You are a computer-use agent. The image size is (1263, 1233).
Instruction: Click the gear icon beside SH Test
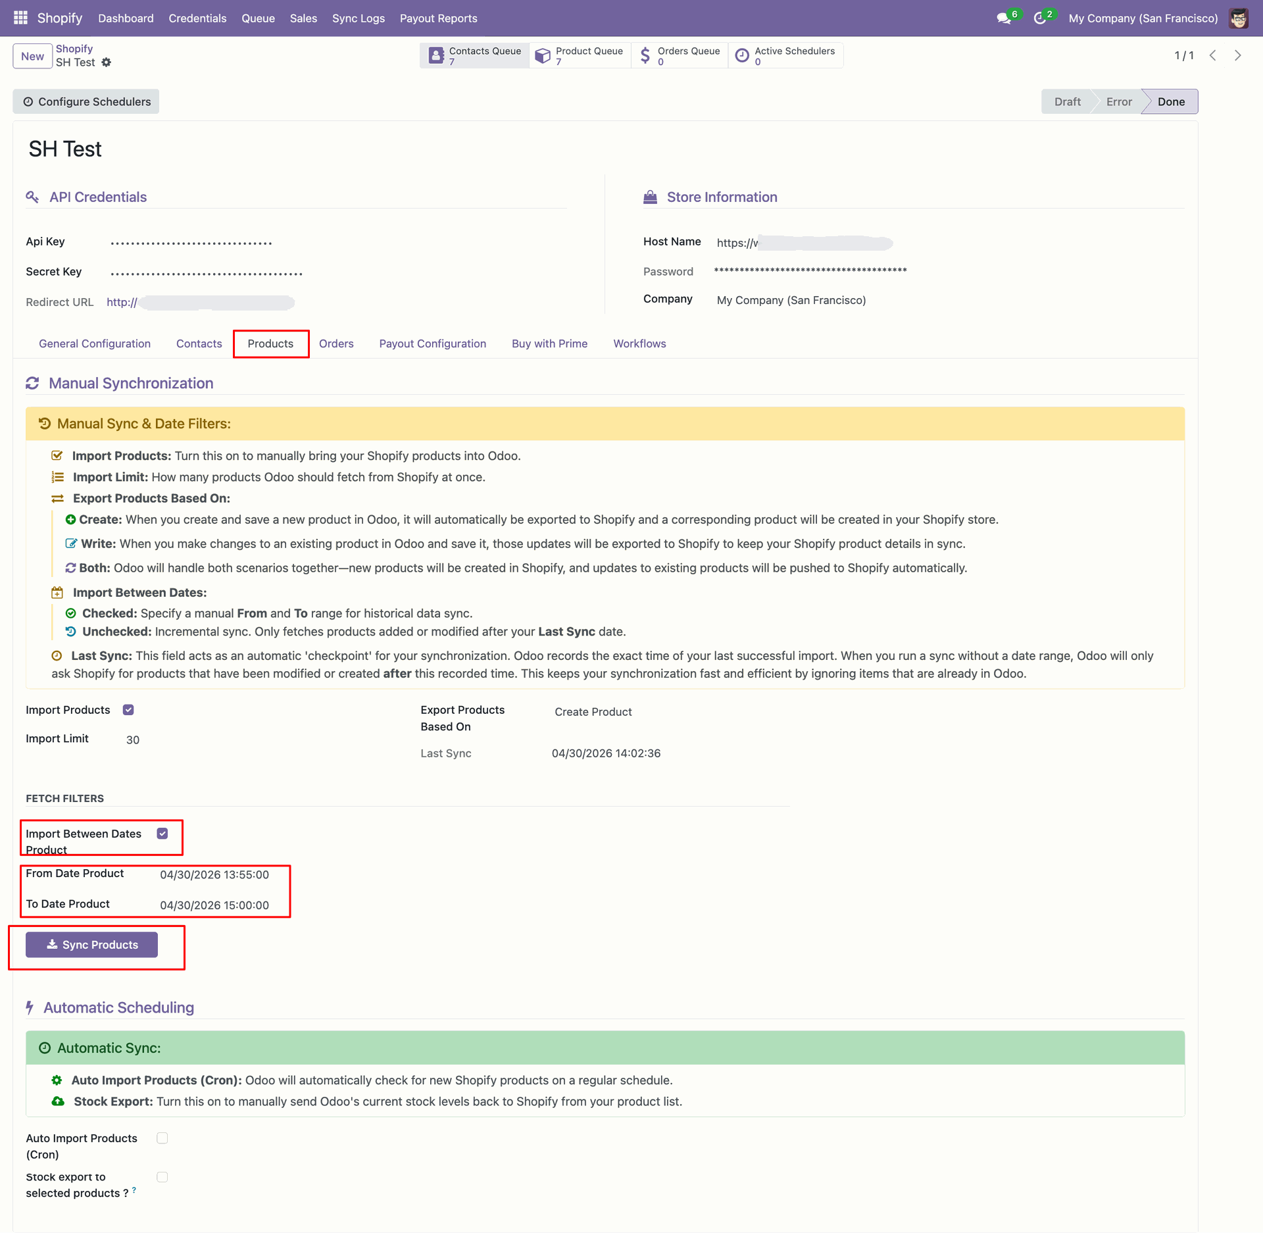pos(107,63)
